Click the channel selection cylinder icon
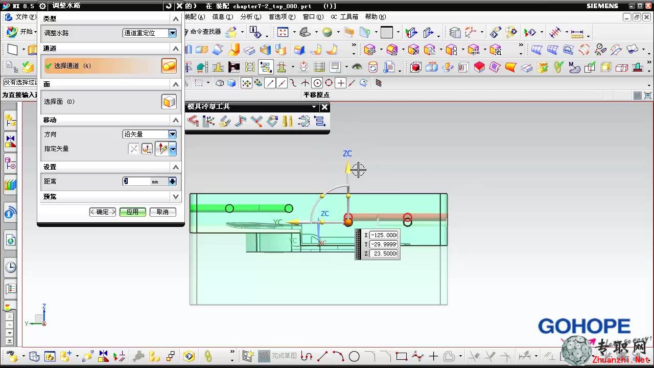The height and width of the screenshot is (368, 654). [x=169, y=66]
